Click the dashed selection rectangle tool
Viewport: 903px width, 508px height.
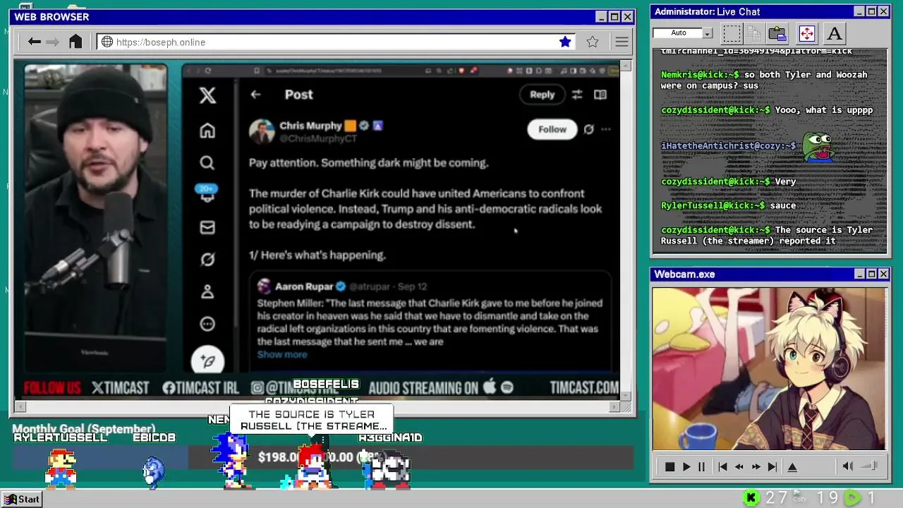732,33
